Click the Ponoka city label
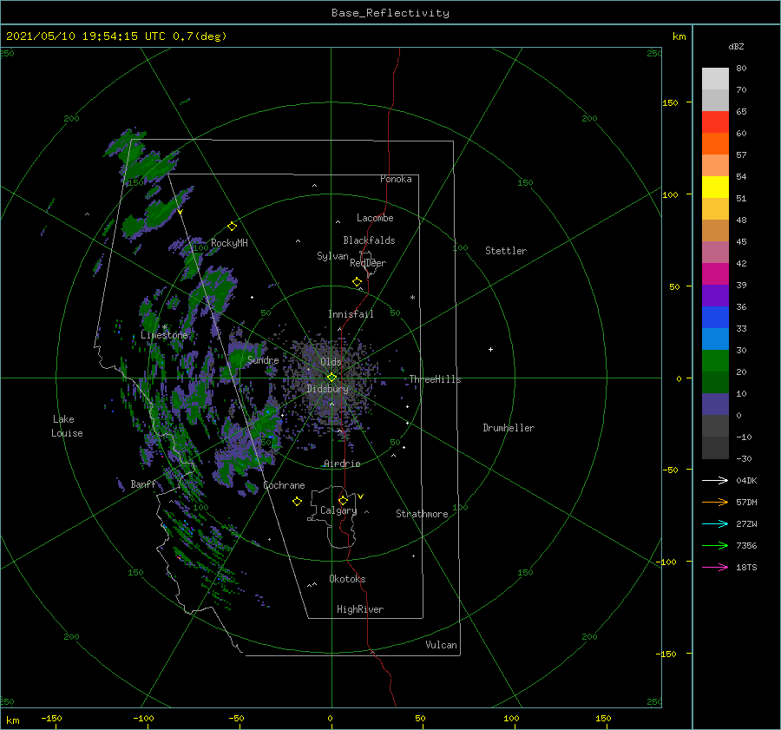This screenshot has height=730, width=781. click(x=396, y=179)
